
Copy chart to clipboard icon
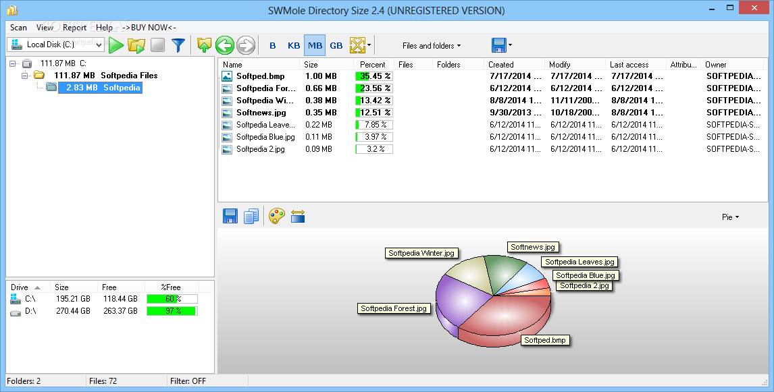(251, 216)
